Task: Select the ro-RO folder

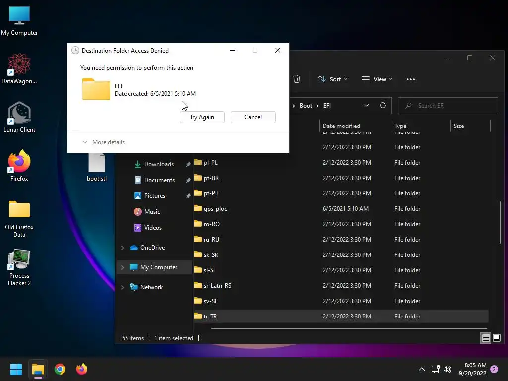Action: tap(341, 224)
